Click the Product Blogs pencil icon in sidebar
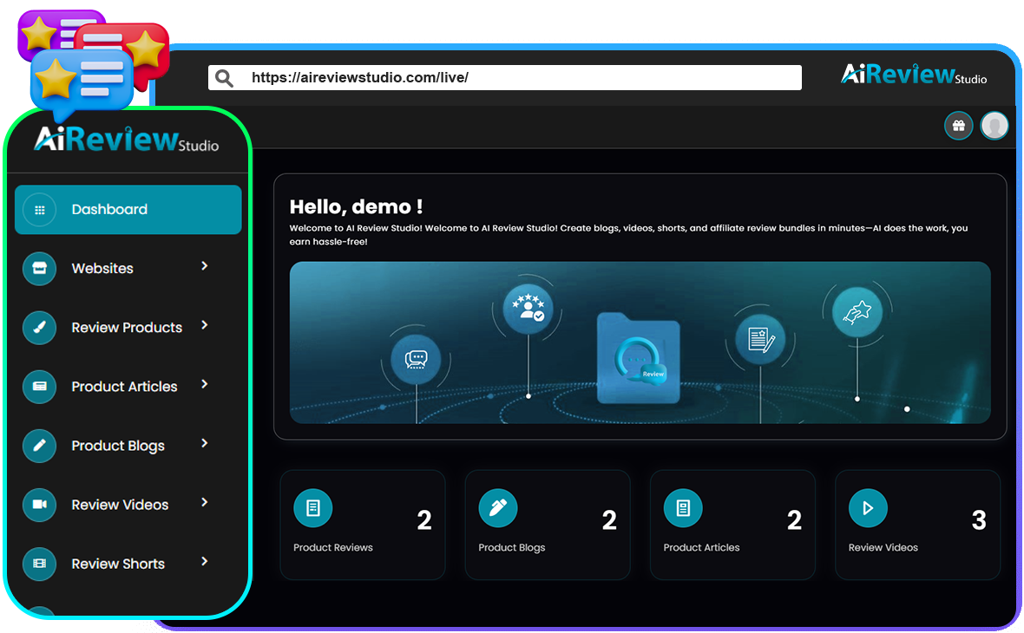Viewport: 1024px width, 633px height. (x=39, y=446)
